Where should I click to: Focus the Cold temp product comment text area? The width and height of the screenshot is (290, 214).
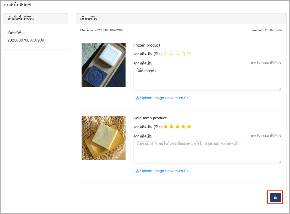(207, 151)
